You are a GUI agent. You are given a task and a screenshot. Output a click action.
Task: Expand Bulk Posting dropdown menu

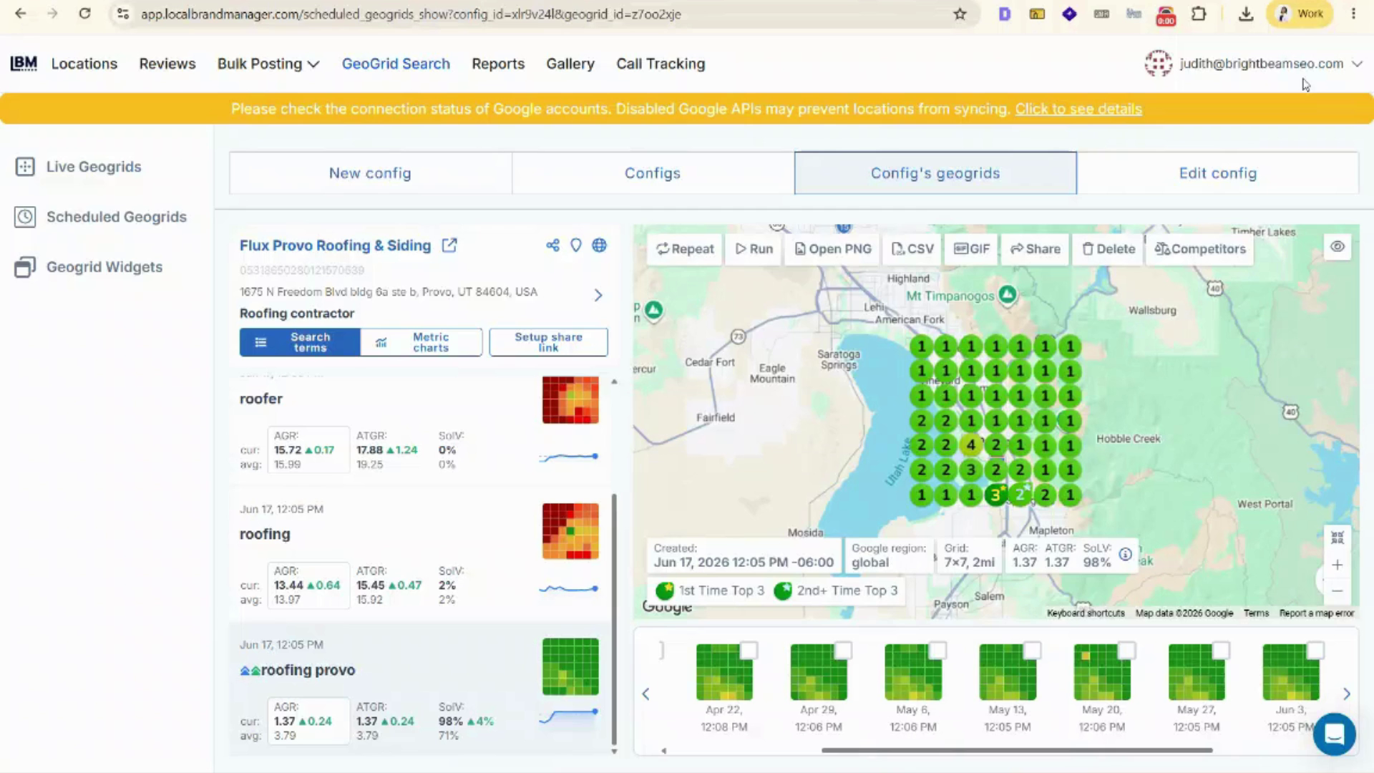pyautogui.click(x=268, y=64)
